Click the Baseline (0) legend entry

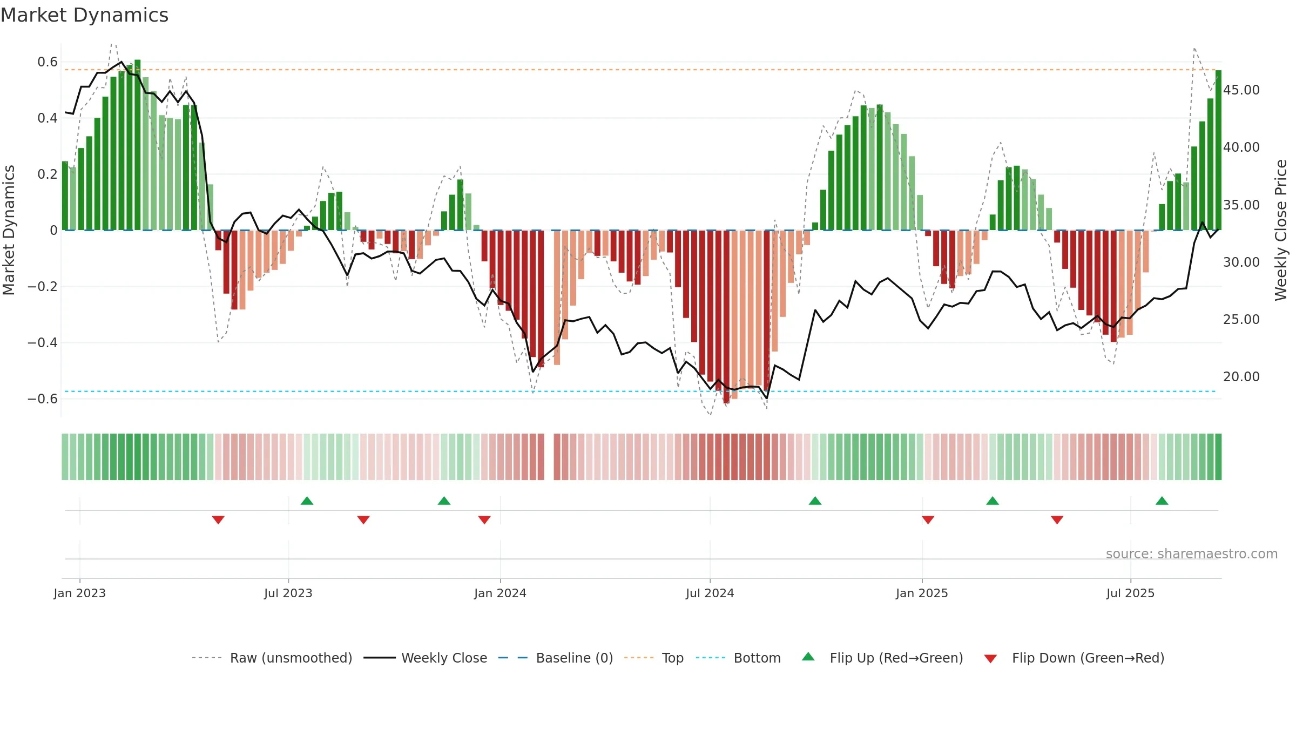click(555, 658)
